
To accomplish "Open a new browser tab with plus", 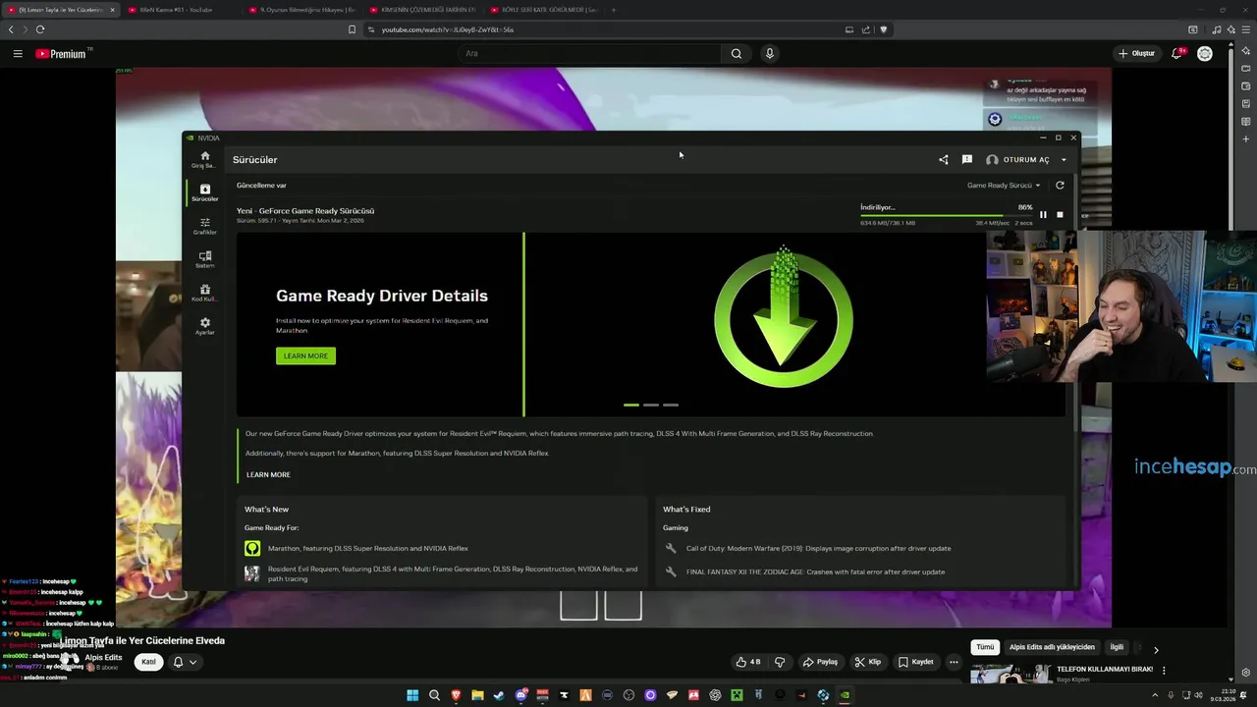I will tap(614, 10).
